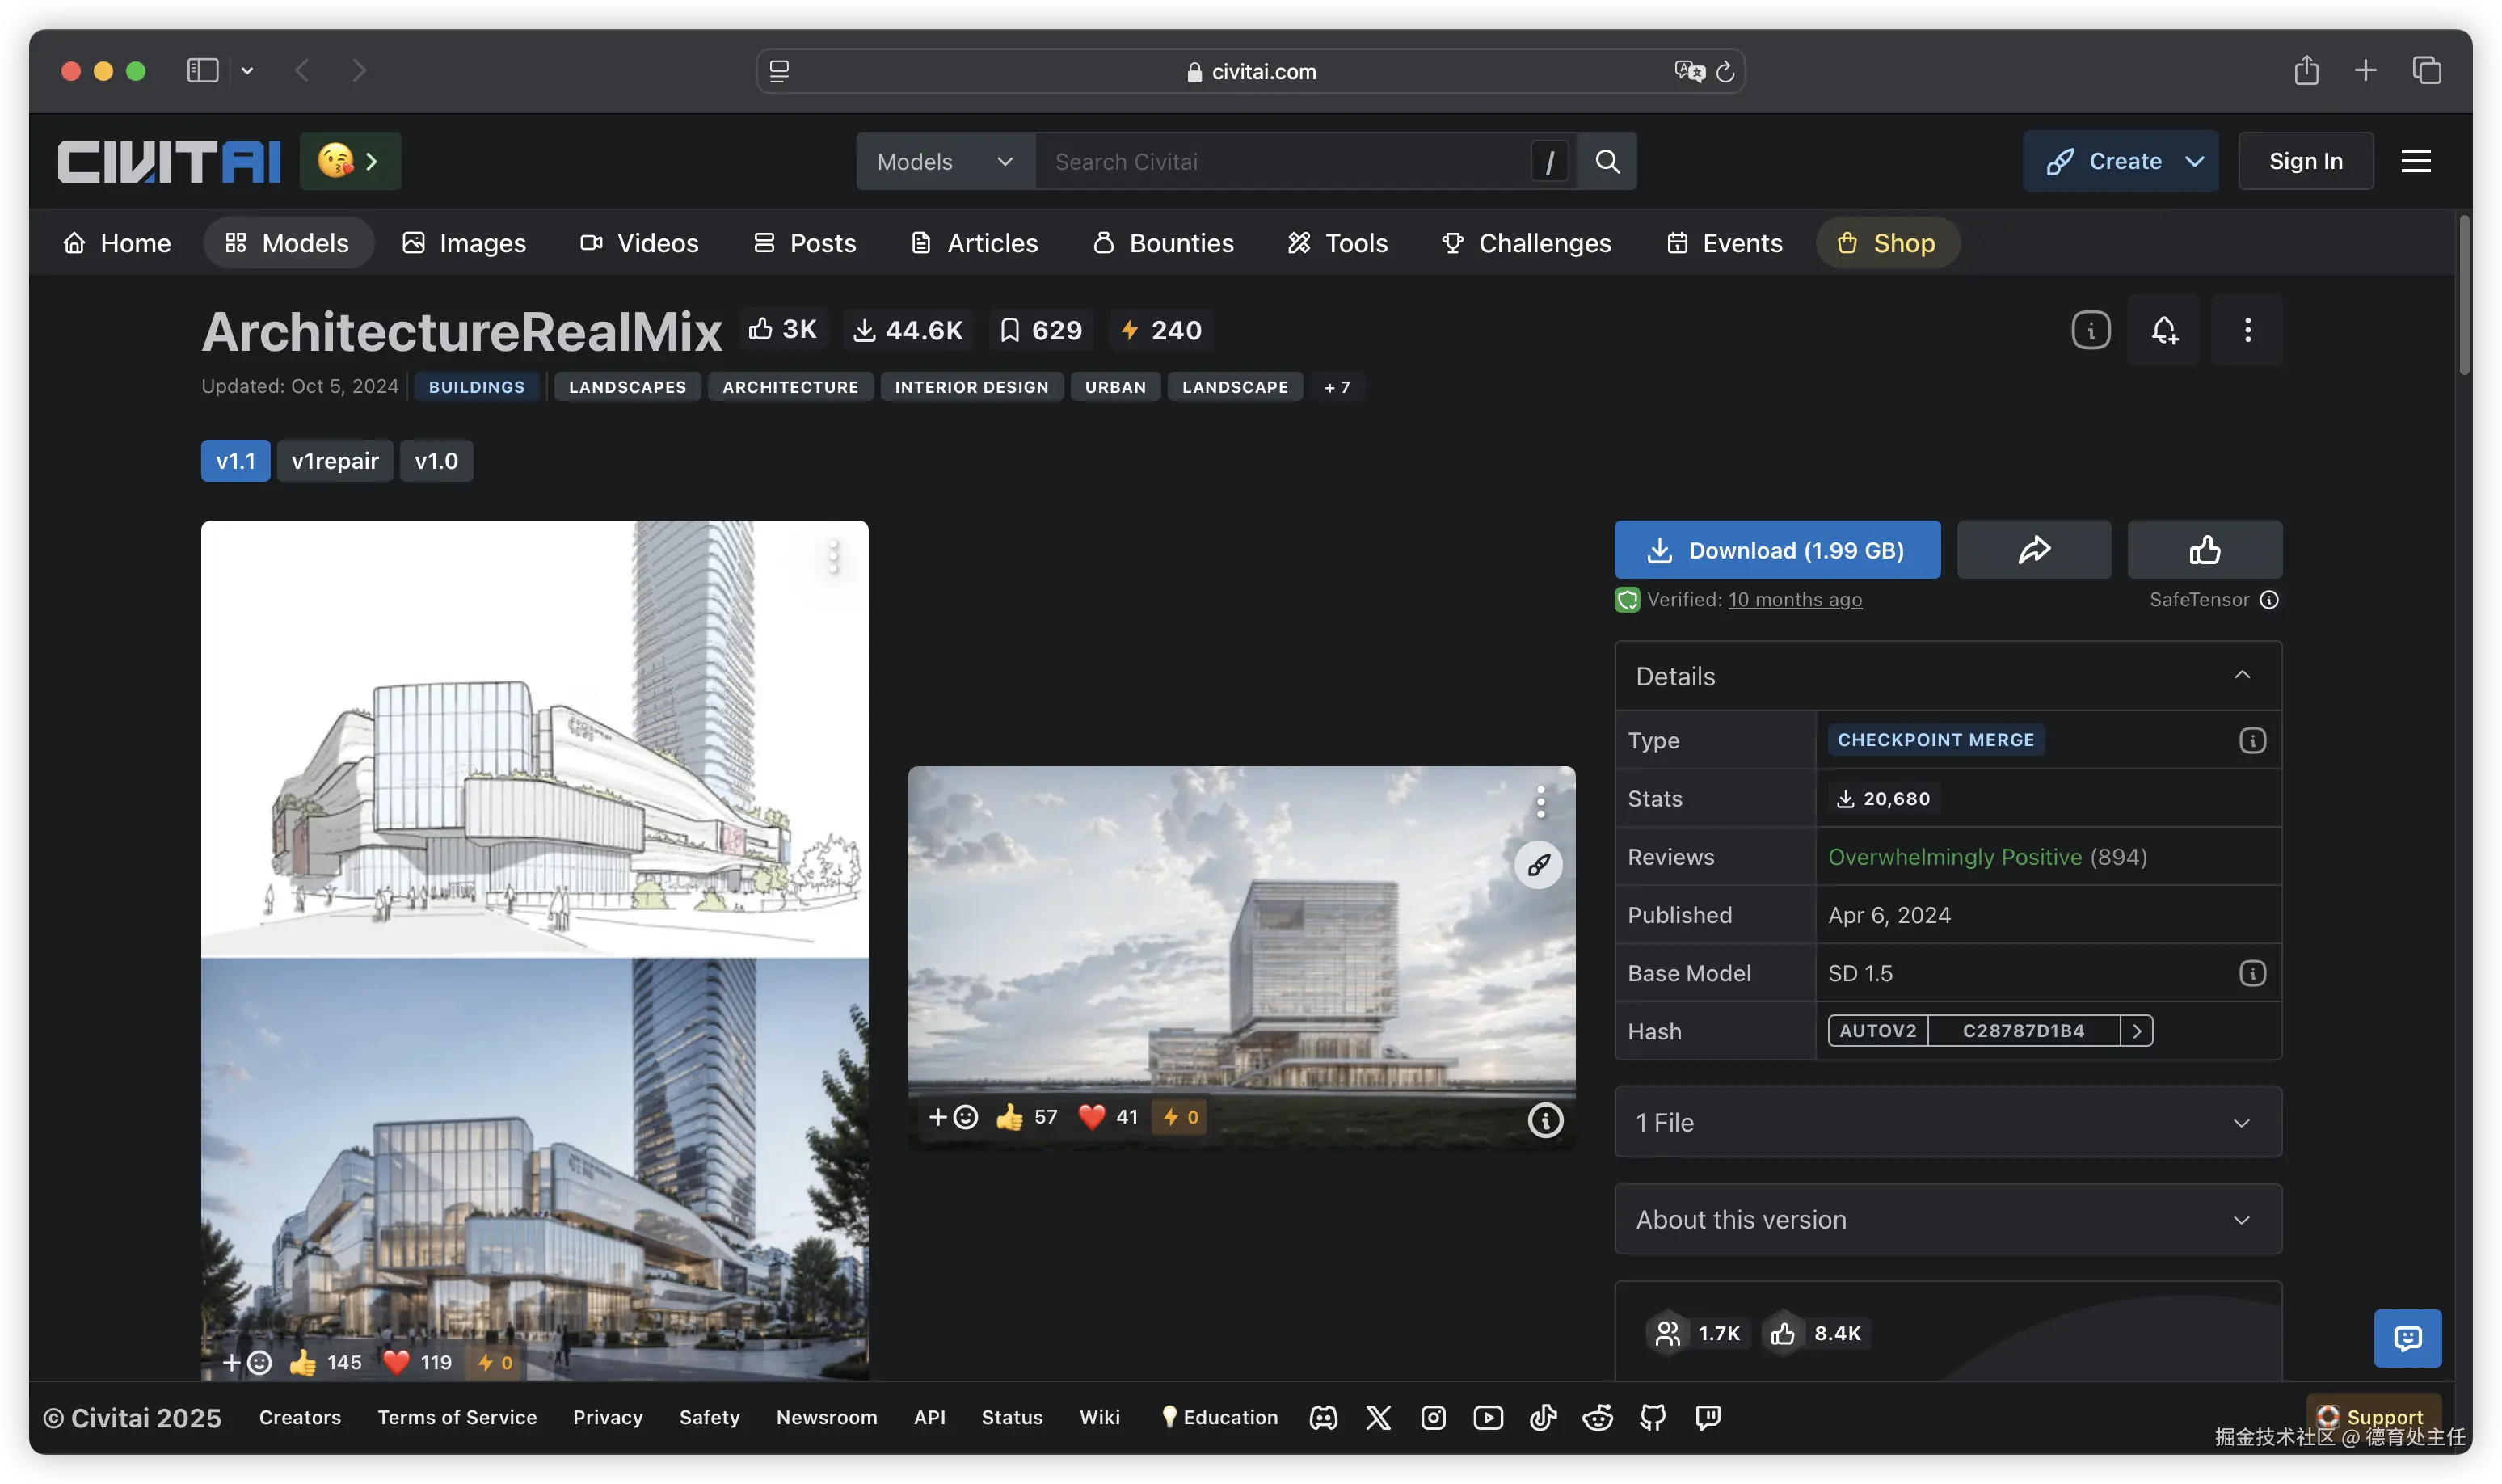Click Download (1.99 GB) button

[x=1776, y=550]
